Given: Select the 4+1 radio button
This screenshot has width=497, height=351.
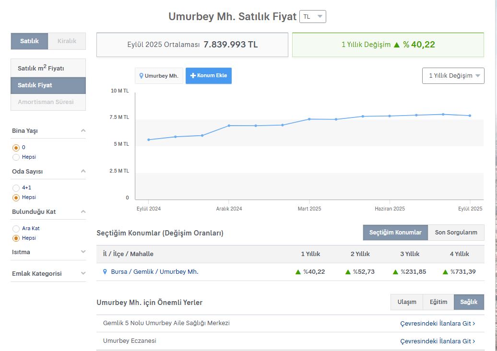Looking at the screenshot, I should (x=15, y=187).
